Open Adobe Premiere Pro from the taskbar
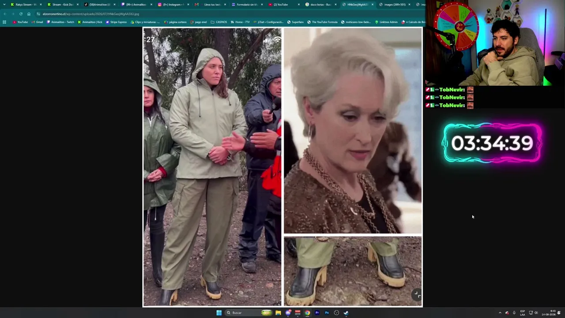Viewport: 565px width, 318px height. click(317, 313)
